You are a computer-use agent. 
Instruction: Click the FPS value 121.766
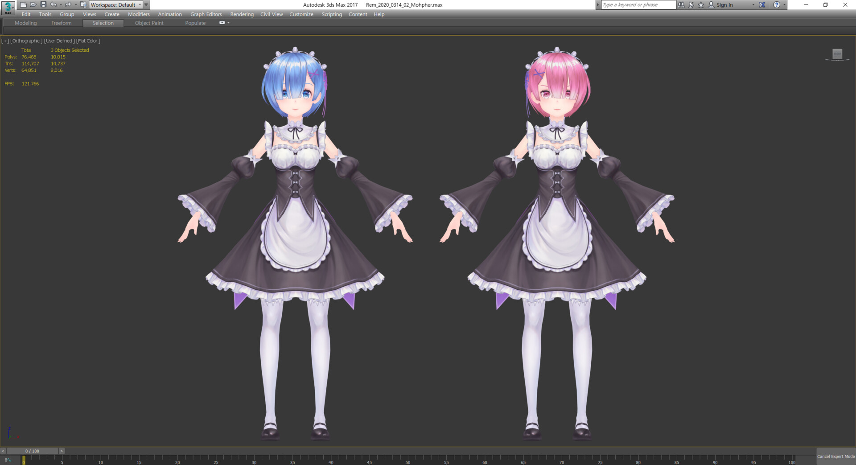pos(30,84)
